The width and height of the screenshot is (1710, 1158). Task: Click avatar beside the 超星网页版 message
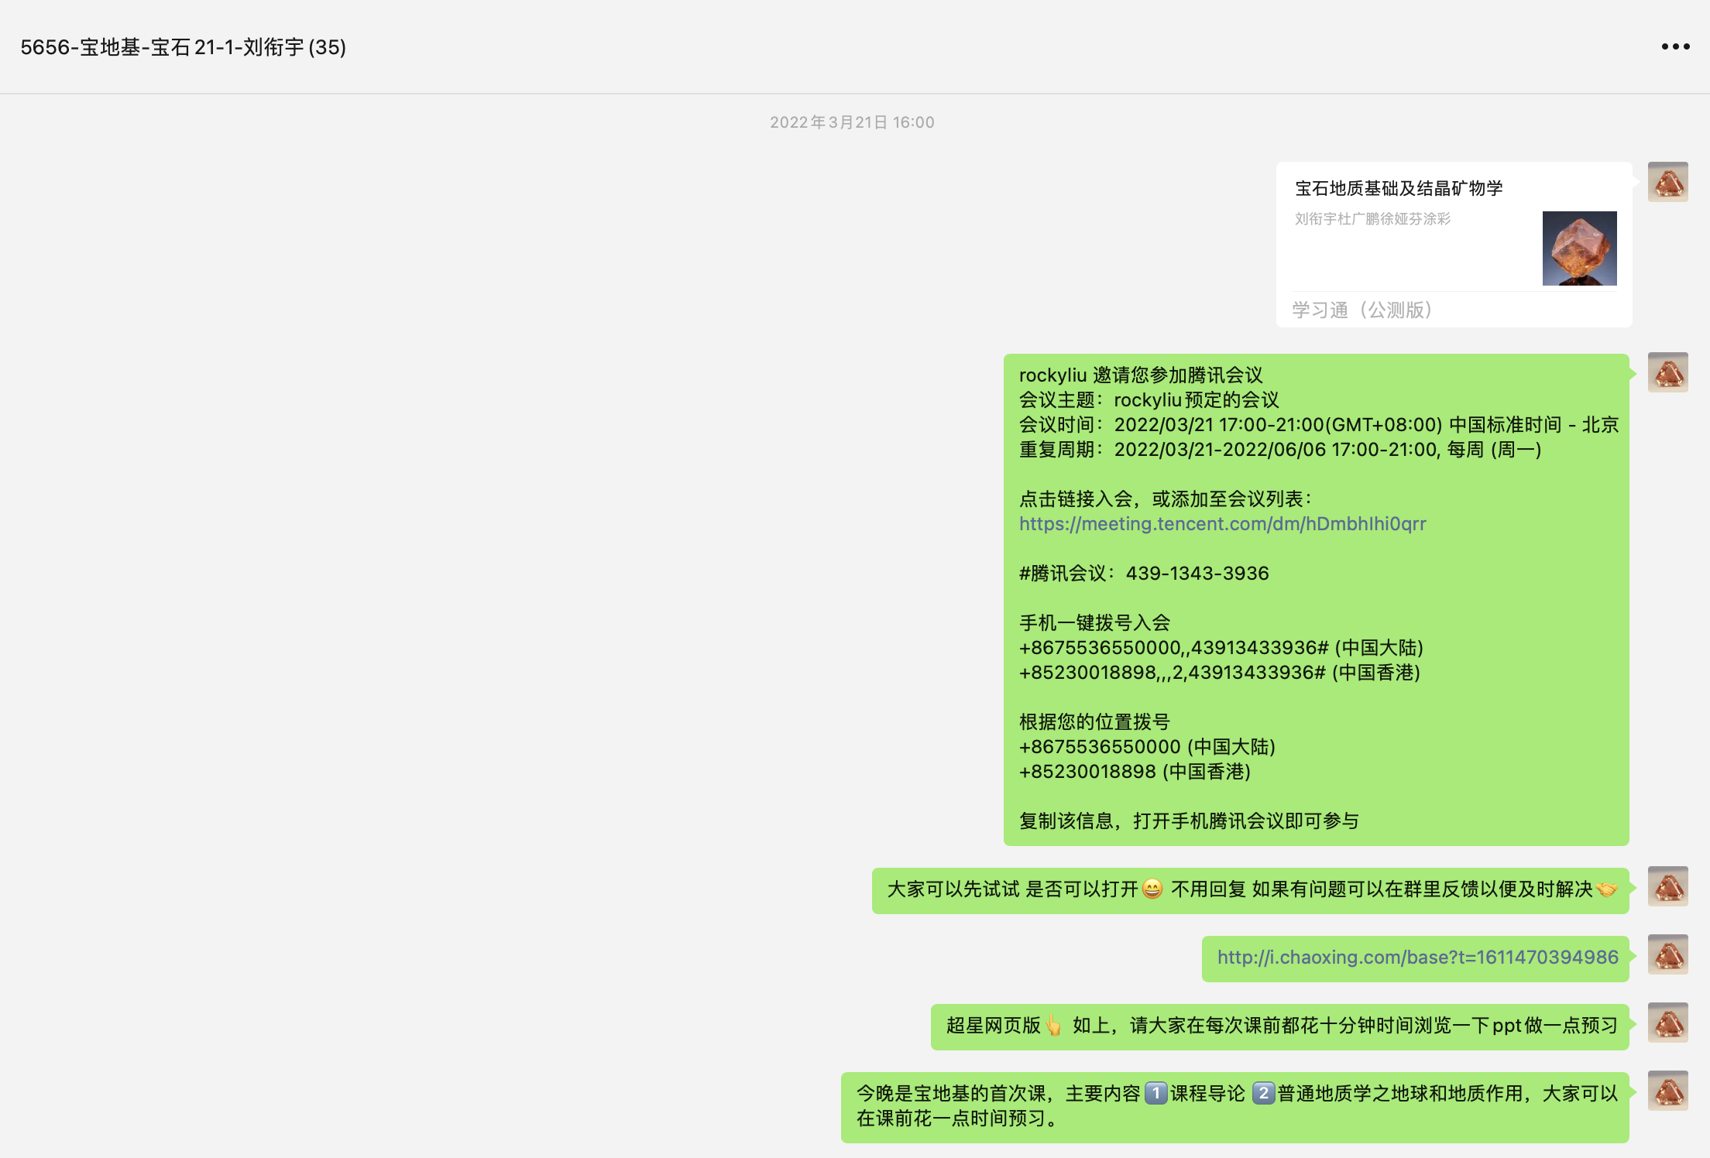coord(1667,1023)
